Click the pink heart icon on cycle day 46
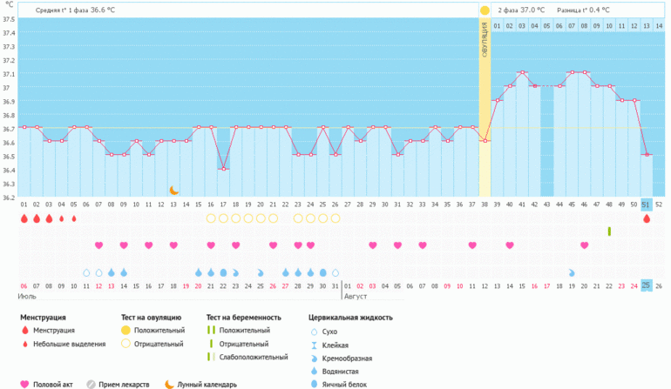This screenshot has width=671, height=389. tap(585, 245)
